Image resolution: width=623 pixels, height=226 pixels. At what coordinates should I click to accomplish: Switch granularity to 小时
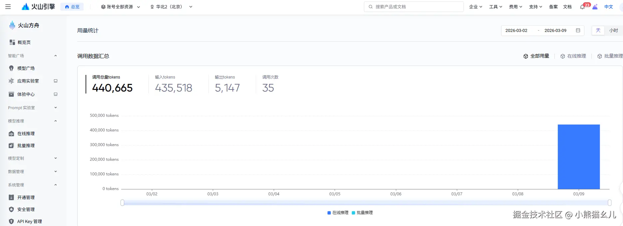coord(613,30)
